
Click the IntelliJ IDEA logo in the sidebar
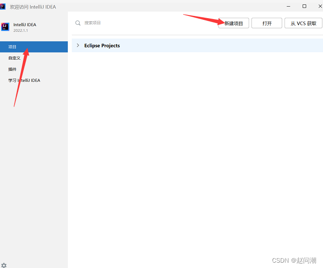(x=5, y=27)
